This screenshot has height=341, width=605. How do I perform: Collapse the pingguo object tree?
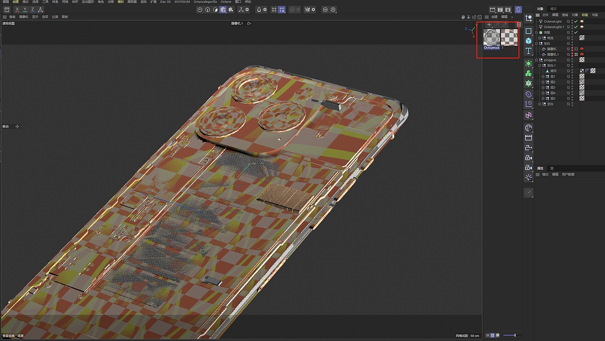point(536,60)
